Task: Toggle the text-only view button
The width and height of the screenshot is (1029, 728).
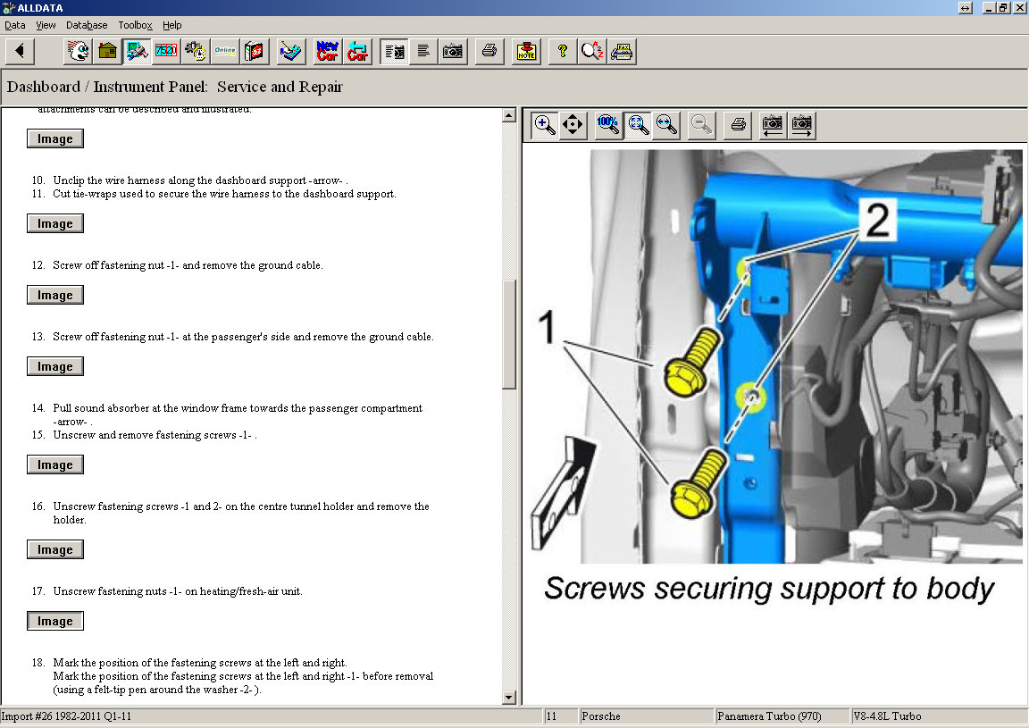Action: click(423, 52)
